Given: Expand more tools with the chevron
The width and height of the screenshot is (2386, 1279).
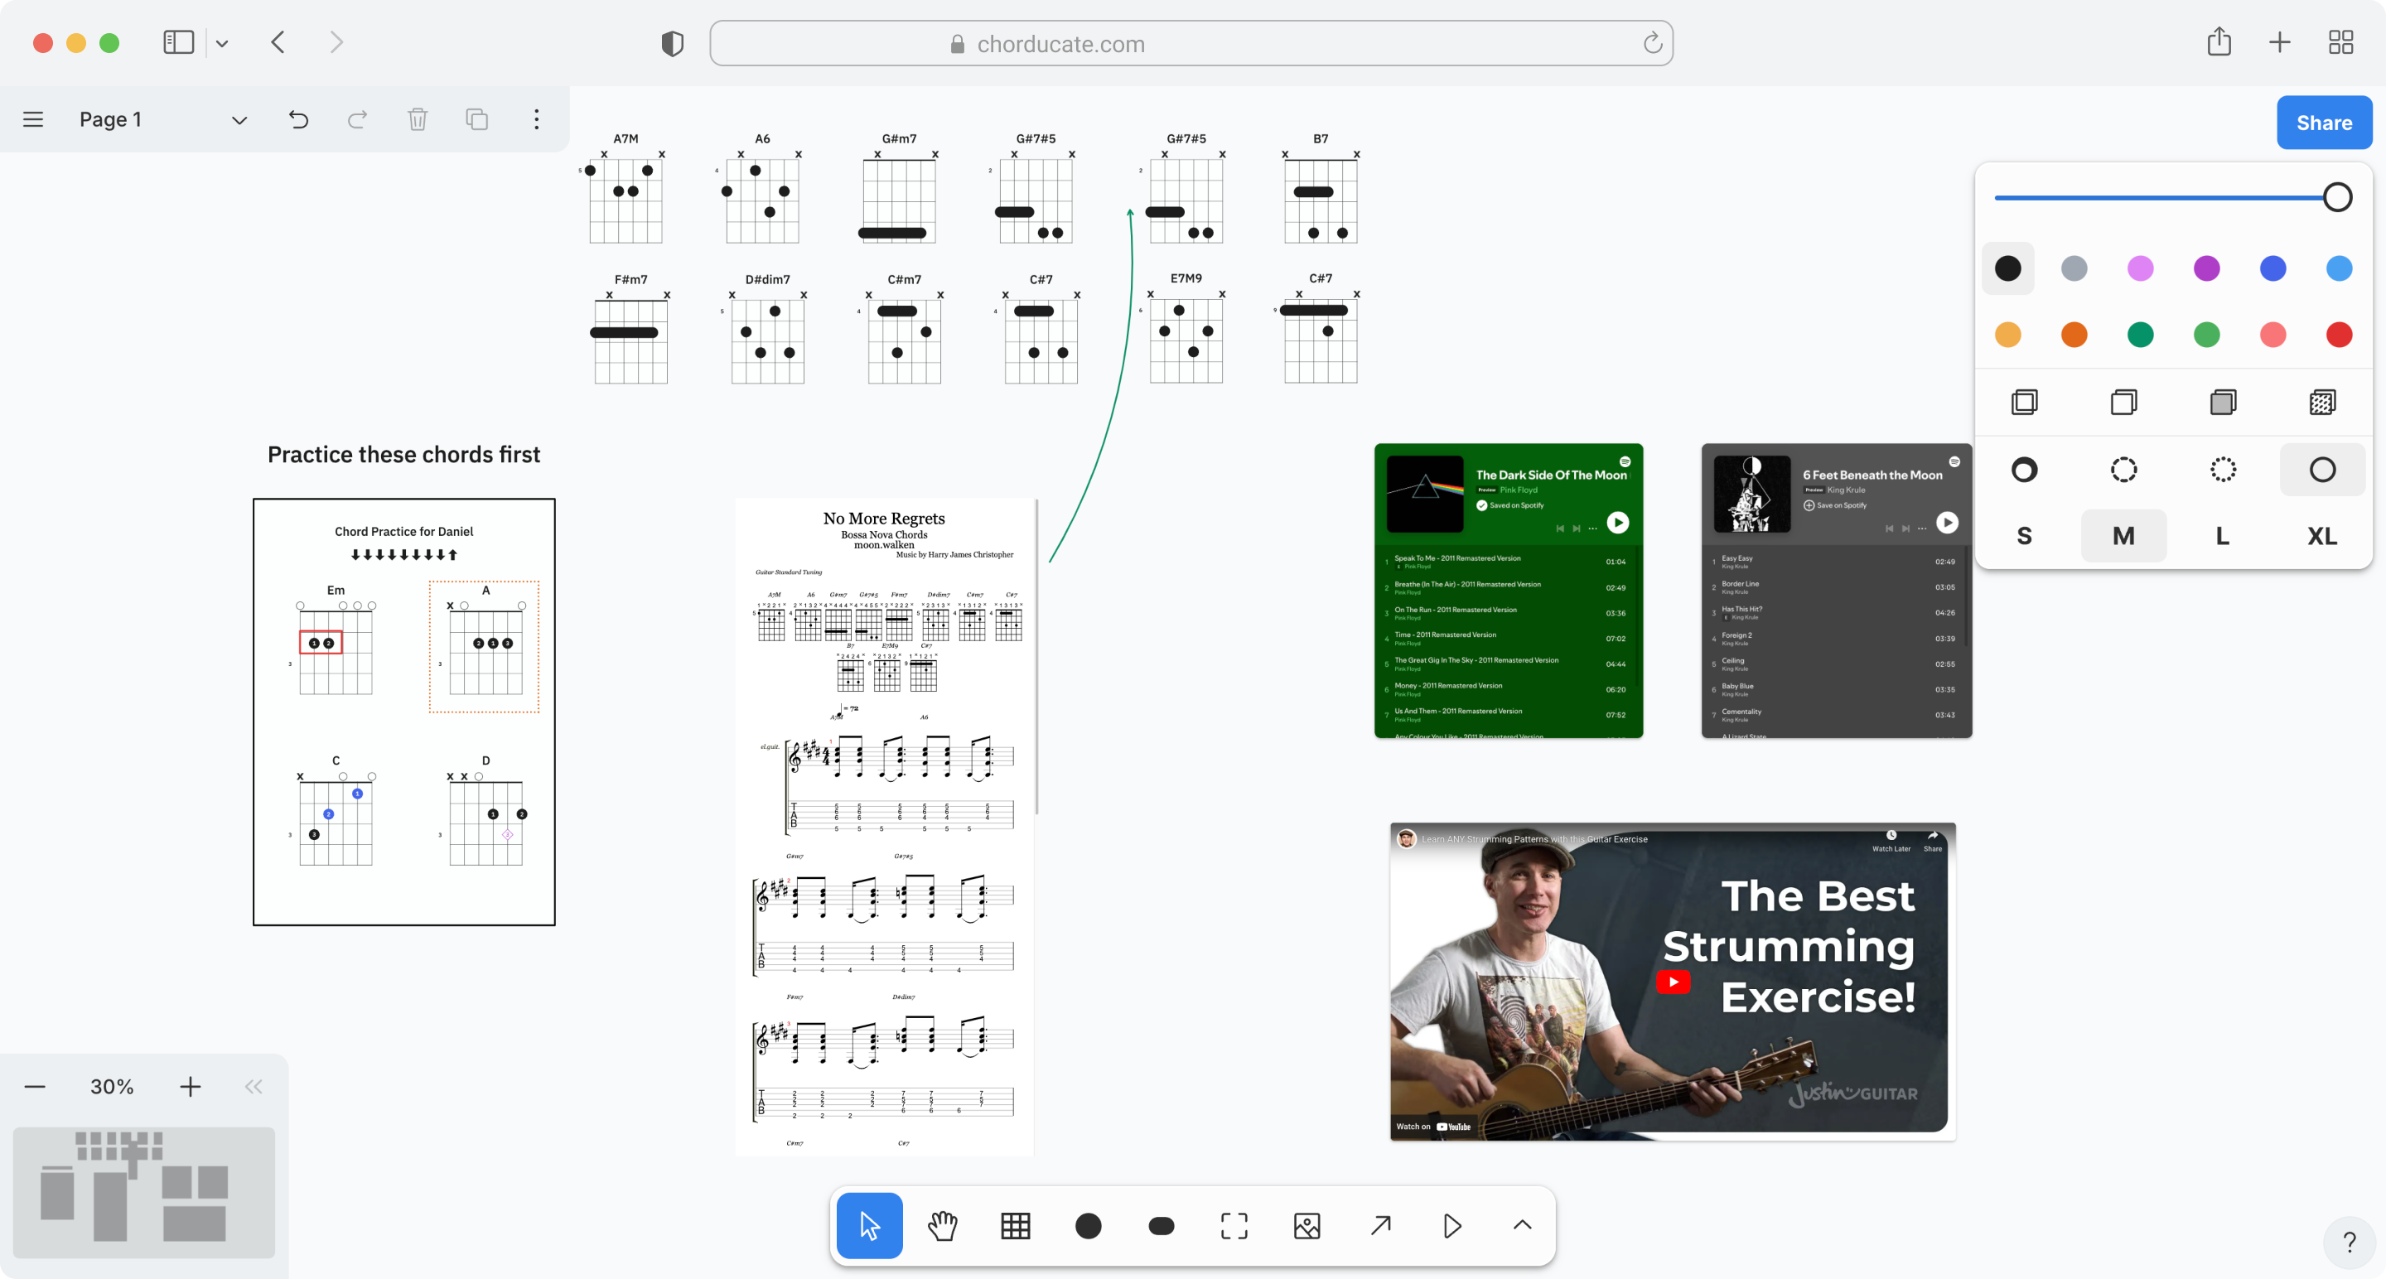Looking at the screenshot, I should pyautogui.click(x=1522, y=1226).
